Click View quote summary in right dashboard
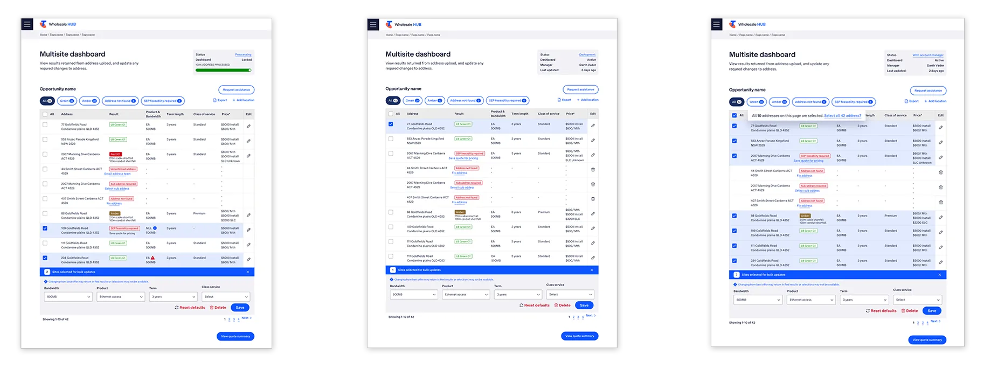Viewport: 984px width, 368px height. click(x=927, y=340)
